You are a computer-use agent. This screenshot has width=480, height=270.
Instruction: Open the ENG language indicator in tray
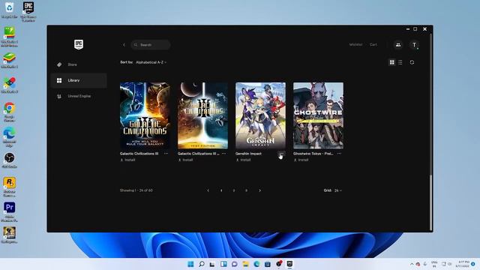(x=434, y=264)
